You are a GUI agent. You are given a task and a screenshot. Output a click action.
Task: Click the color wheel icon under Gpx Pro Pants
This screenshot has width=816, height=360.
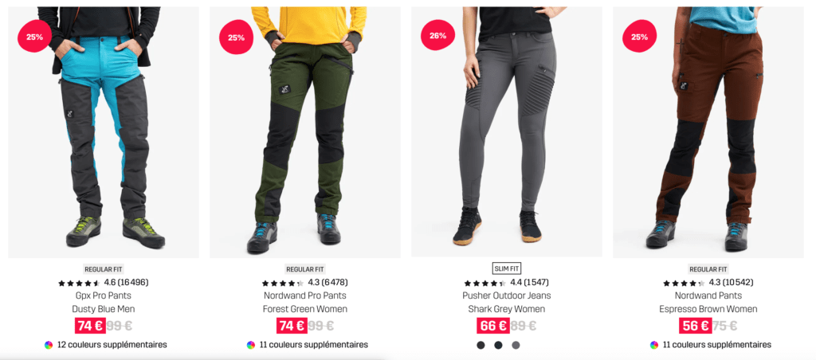click(49, 345)
